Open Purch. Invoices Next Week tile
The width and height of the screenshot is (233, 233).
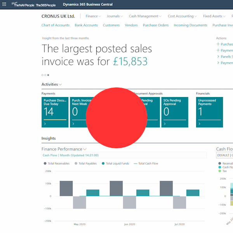pyautogui.click(x=79, y=112)
